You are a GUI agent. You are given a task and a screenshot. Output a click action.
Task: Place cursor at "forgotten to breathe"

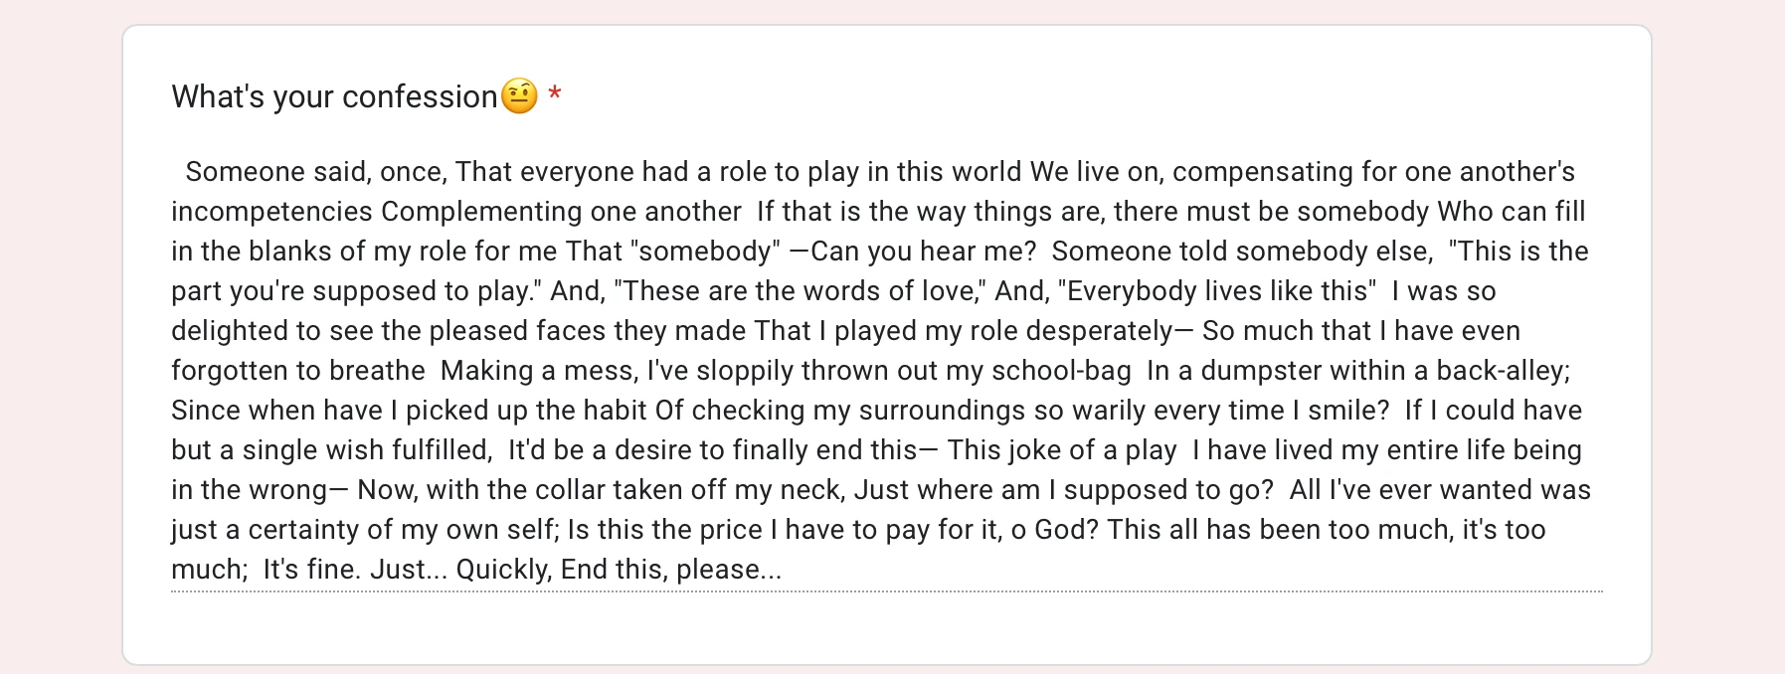(298, 371)
